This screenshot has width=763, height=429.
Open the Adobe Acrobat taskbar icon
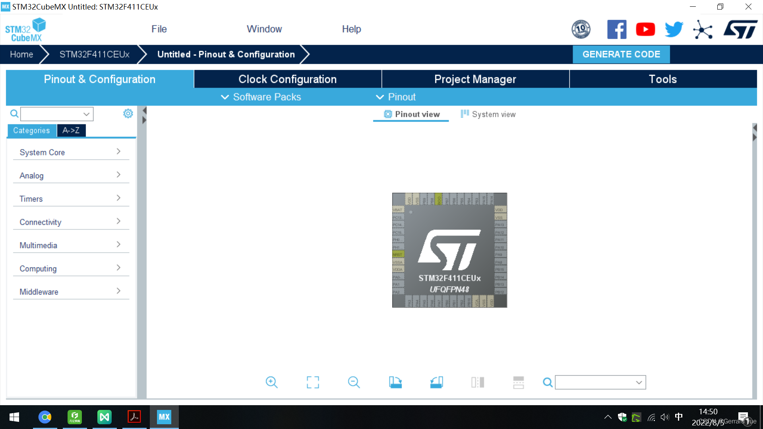134,417
